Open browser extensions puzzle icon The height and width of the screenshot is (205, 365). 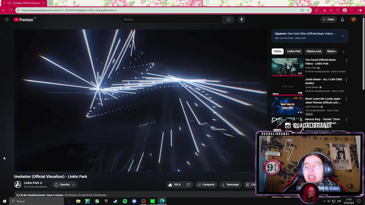pos(317,10)
